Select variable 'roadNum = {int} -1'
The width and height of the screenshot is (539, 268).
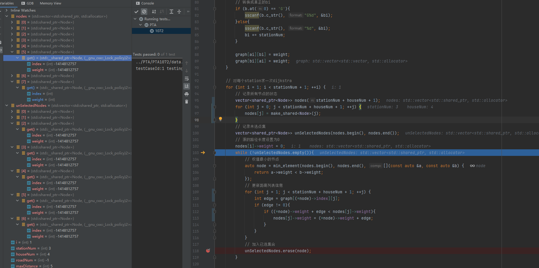[x=30, y=260]
